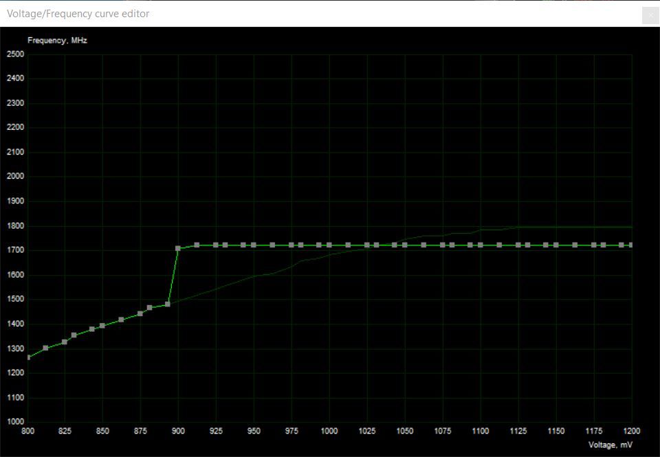Click the 1300 frequency axis value
660x457 pixels.
pos(16,349)
